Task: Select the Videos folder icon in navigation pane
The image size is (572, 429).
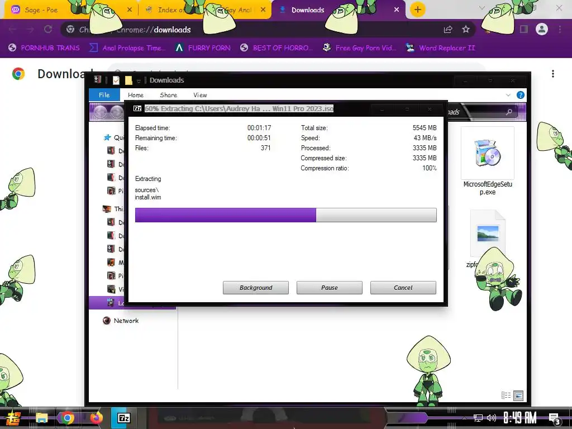Action: pyautogui.click(x=111, y=289)
